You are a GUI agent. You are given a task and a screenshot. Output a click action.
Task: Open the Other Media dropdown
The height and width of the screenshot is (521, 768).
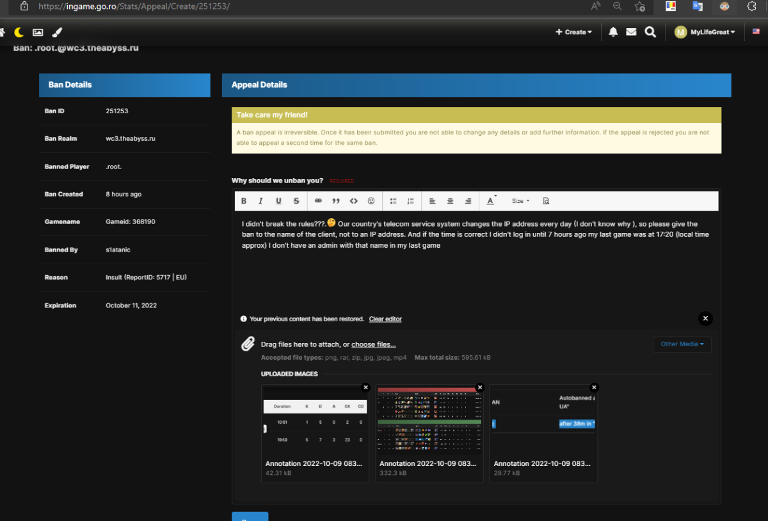(682, 344)
